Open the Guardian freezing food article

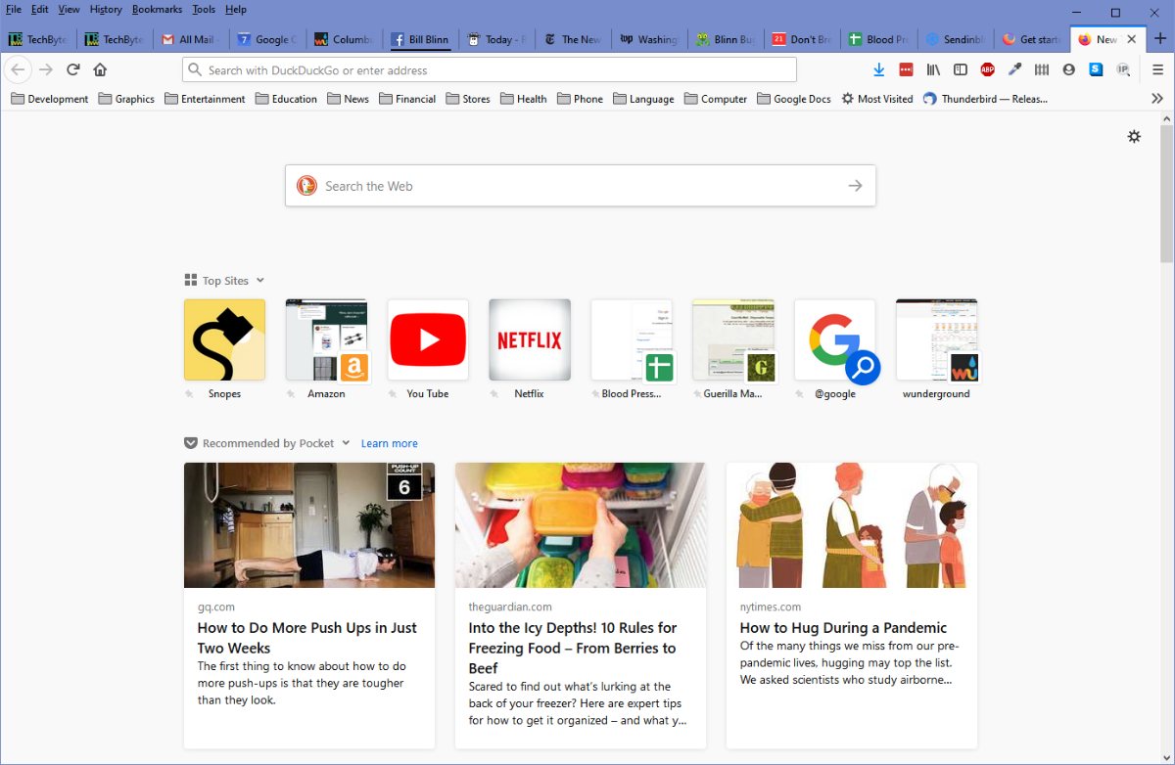pos(581,606)
